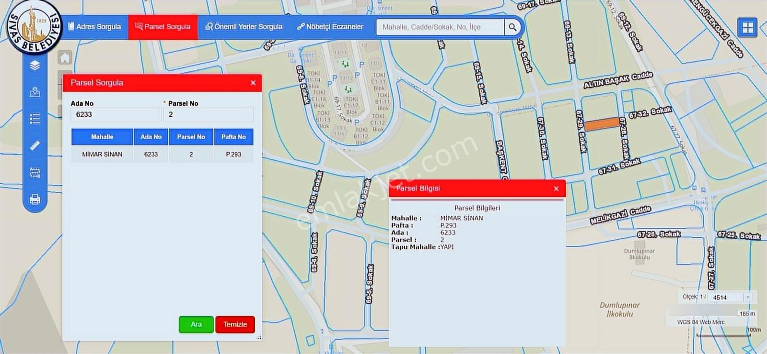Focus the Parsel No input field
Viewport: 767px width, 354px height.
(x=209, y=115)
